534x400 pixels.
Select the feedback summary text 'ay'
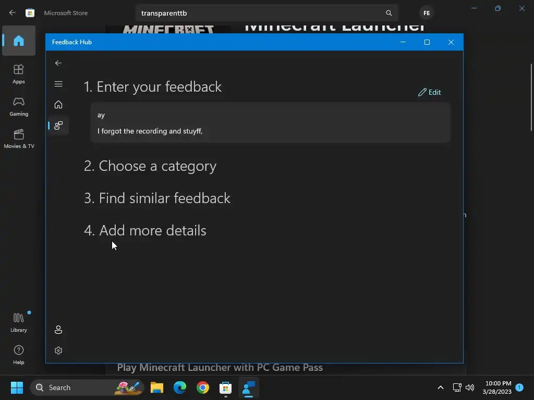point(101,115)
